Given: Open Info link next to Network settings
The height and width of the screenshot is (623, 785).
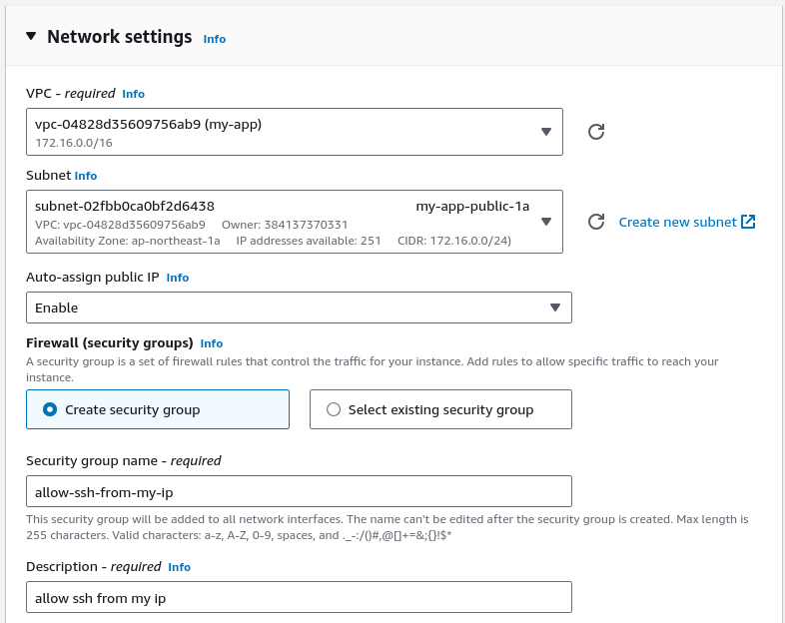Looking at the screenshot, I should 215,39.
